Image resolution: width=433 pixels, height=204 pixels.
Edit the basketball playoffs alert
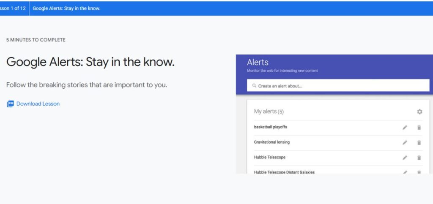pos(405,128)
